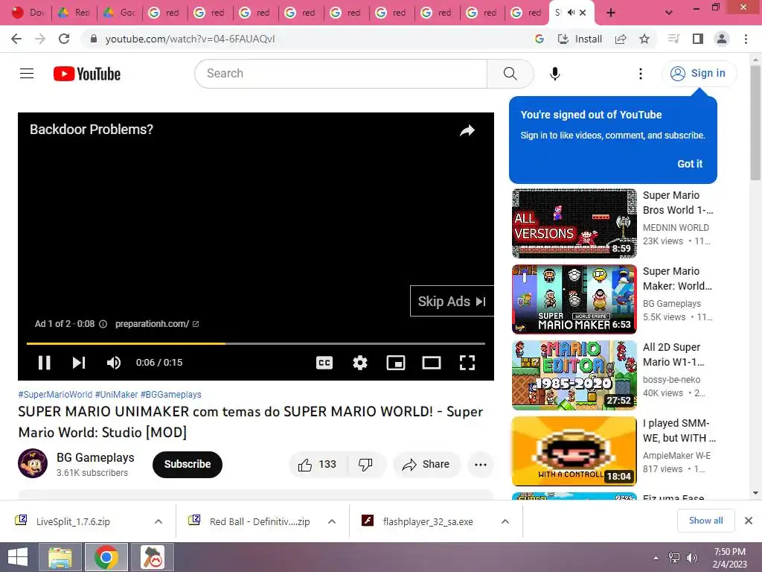The height and width of the screenshot is (572, 762).
Task: Bookmark this page with star icon
Action: coord(644,39)
